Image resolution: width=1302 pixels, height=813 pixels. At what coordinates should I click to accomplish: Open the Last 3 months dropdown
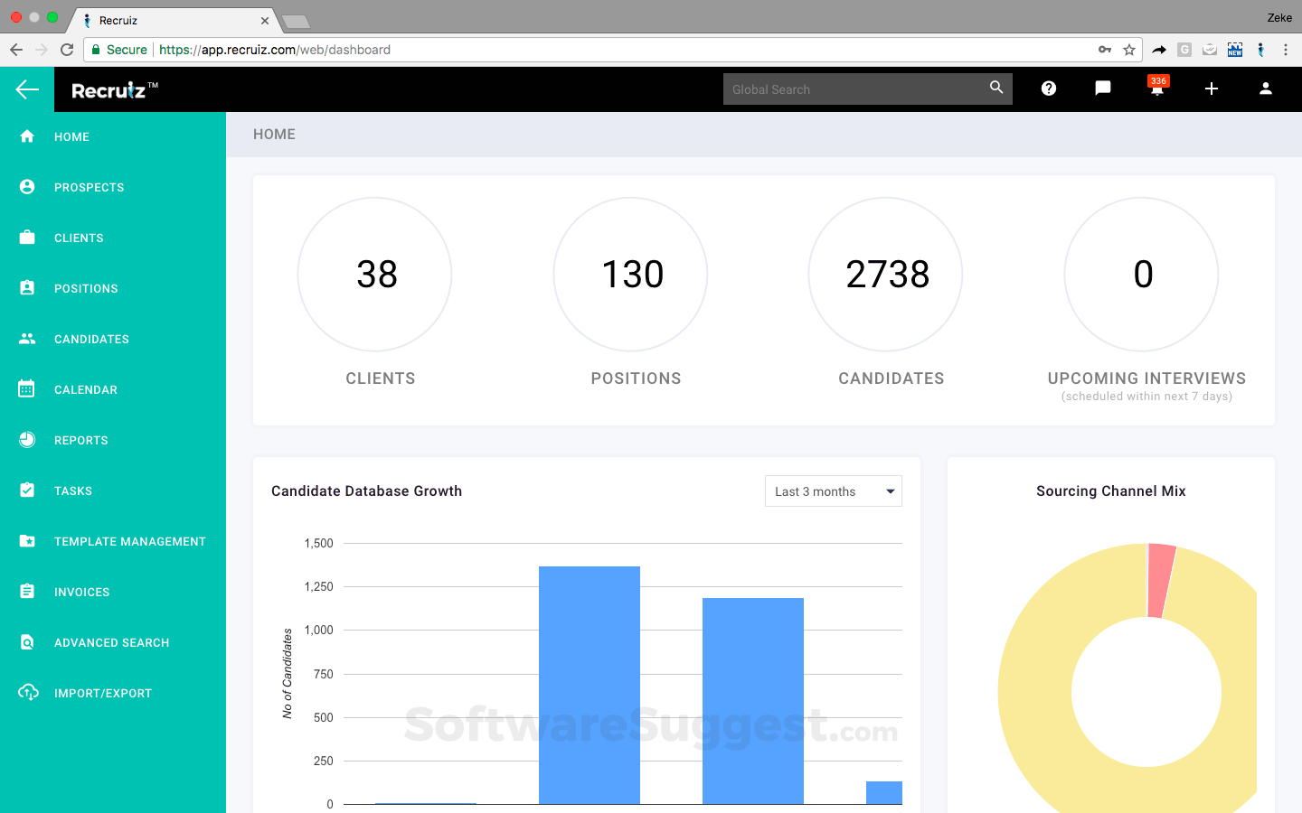click(834, 491)
